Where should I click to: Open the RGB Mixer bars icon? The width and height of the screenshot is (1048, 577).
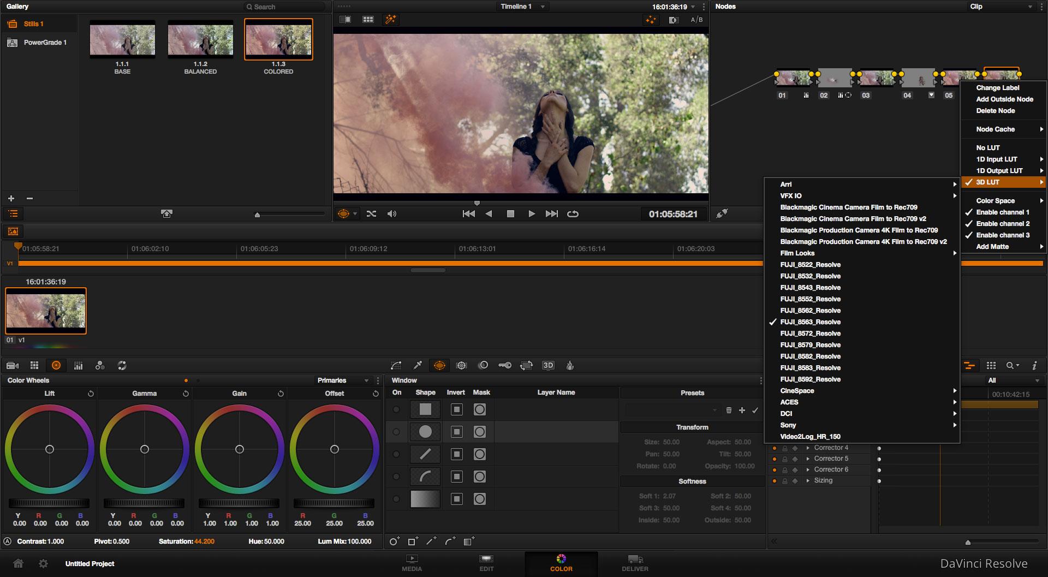[78, 365]
